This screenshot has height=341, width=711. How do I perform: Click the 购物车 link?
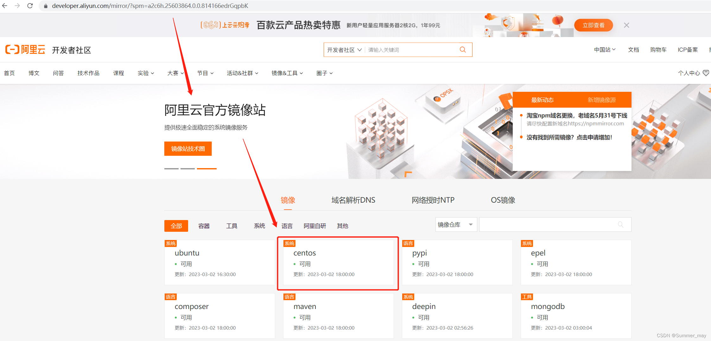point(658,50)
